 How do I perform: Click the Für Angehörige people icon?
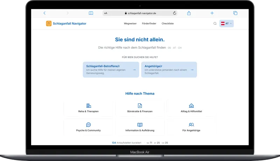click(x=191, y=125)
